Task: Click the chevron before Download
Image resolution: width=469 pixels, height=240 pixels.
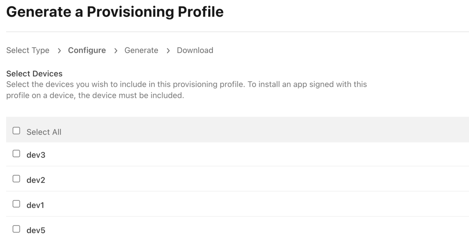Action: tap(168, 51)
